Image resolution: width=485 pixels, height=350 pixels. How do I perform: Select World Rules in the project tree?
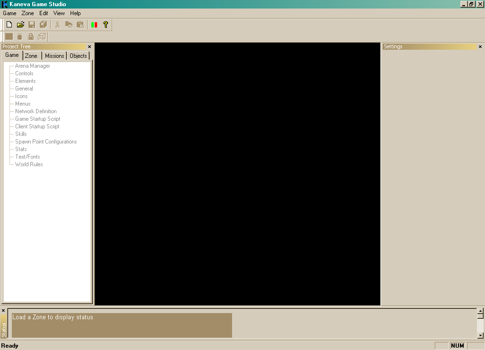click(x=29, y=164)
